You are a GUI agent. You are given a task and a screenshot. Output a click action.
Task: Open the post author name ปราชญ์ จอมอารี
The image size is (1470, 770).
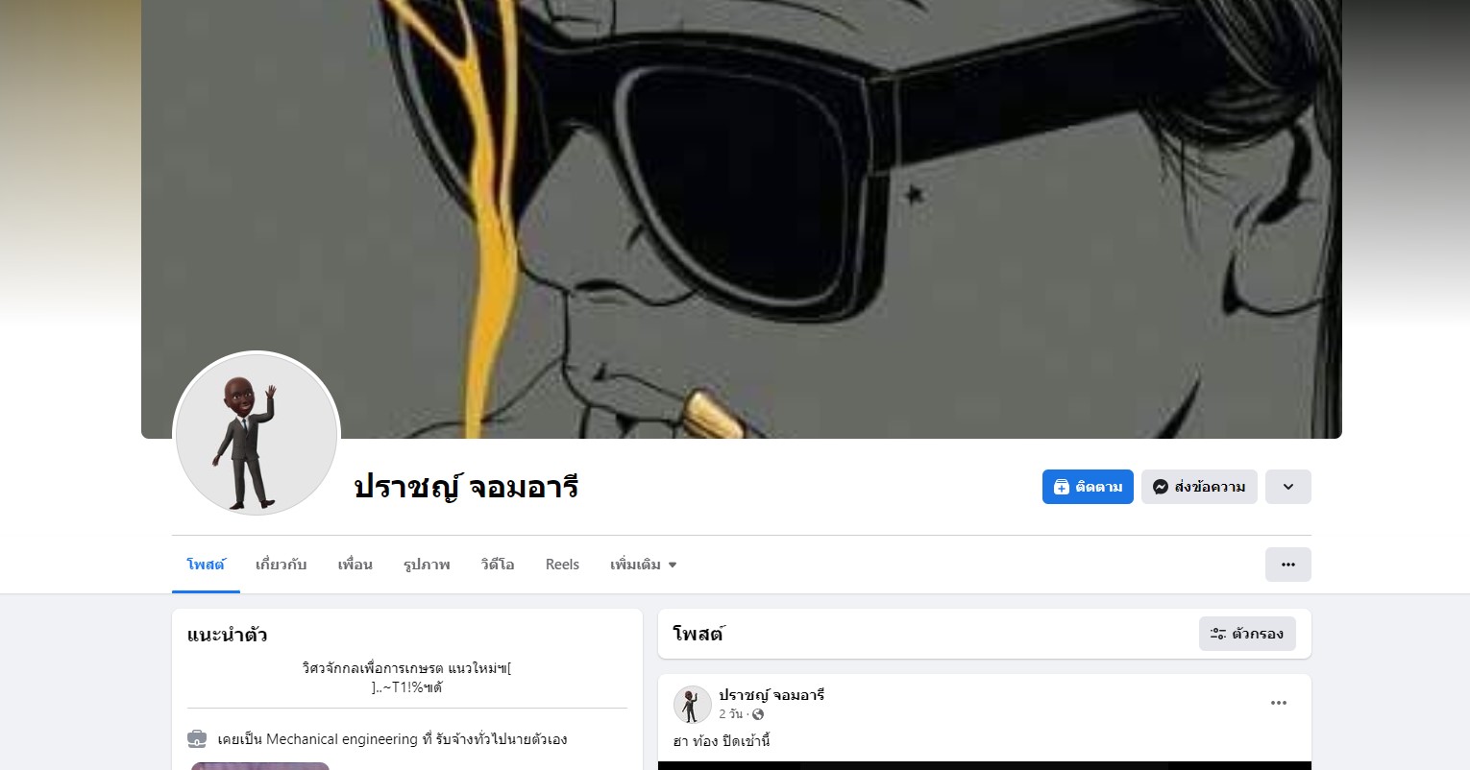tap(772, 695)
